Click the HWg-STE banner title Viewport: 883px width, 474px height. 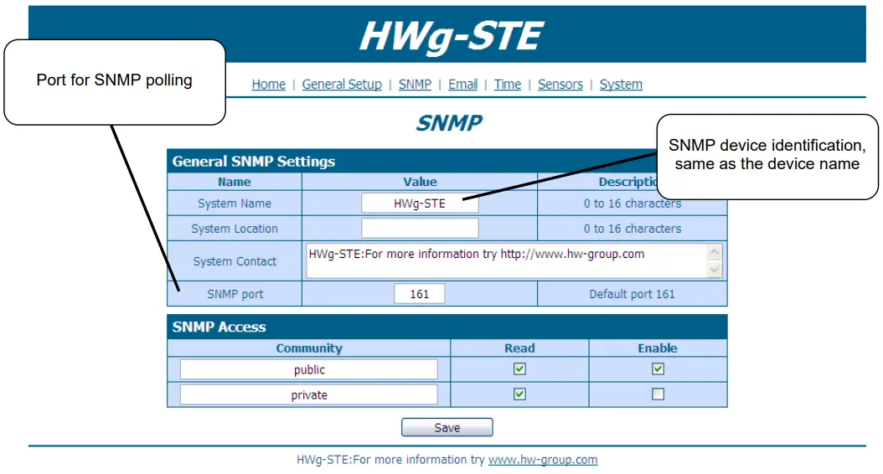(451, 36)
